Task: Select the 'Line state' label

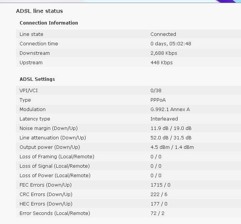Action: point(31,34)
